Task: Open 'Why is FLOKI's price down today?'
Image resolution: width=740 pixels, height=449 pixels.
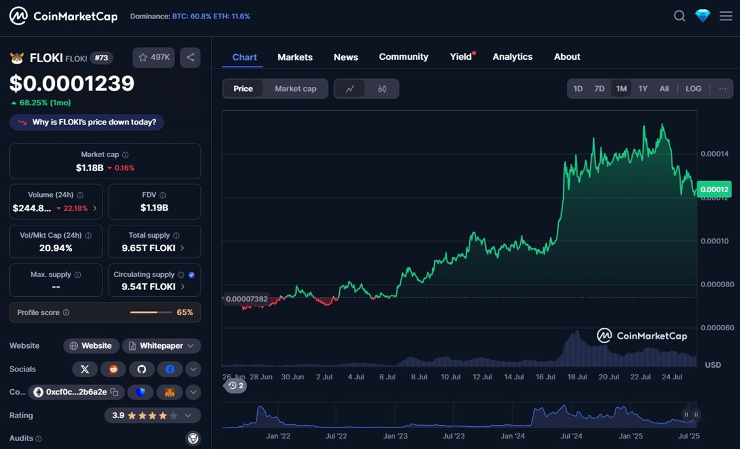Action: tap(87, 122)
